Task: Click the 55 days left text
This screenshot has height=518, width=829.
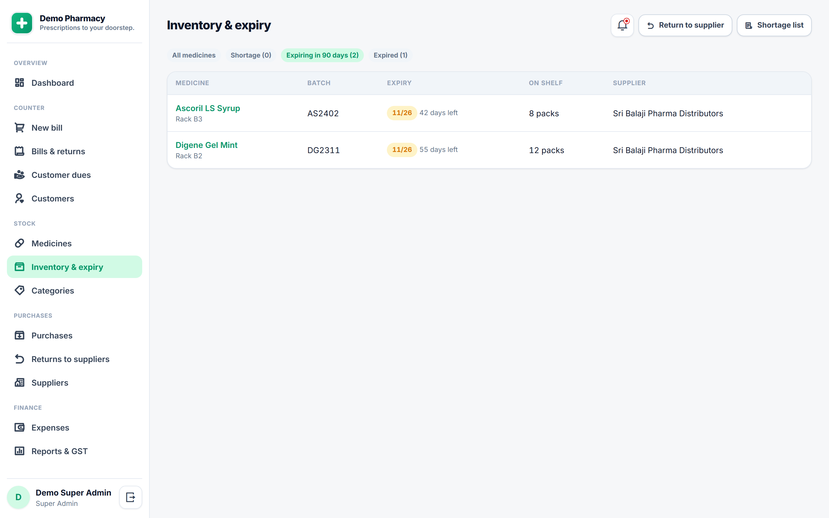Action: [x=438, y=149]
